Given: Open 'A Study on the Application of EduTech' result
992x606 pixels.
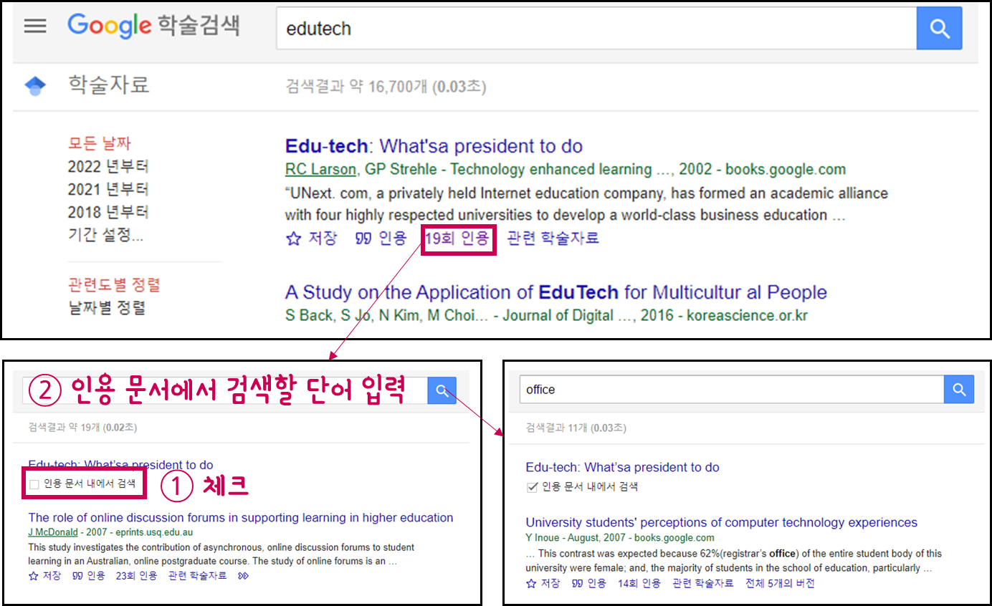Looking at the screenshot, I should 556,292.
